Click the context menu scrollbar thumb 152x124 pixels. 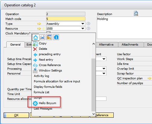[93, 85]
